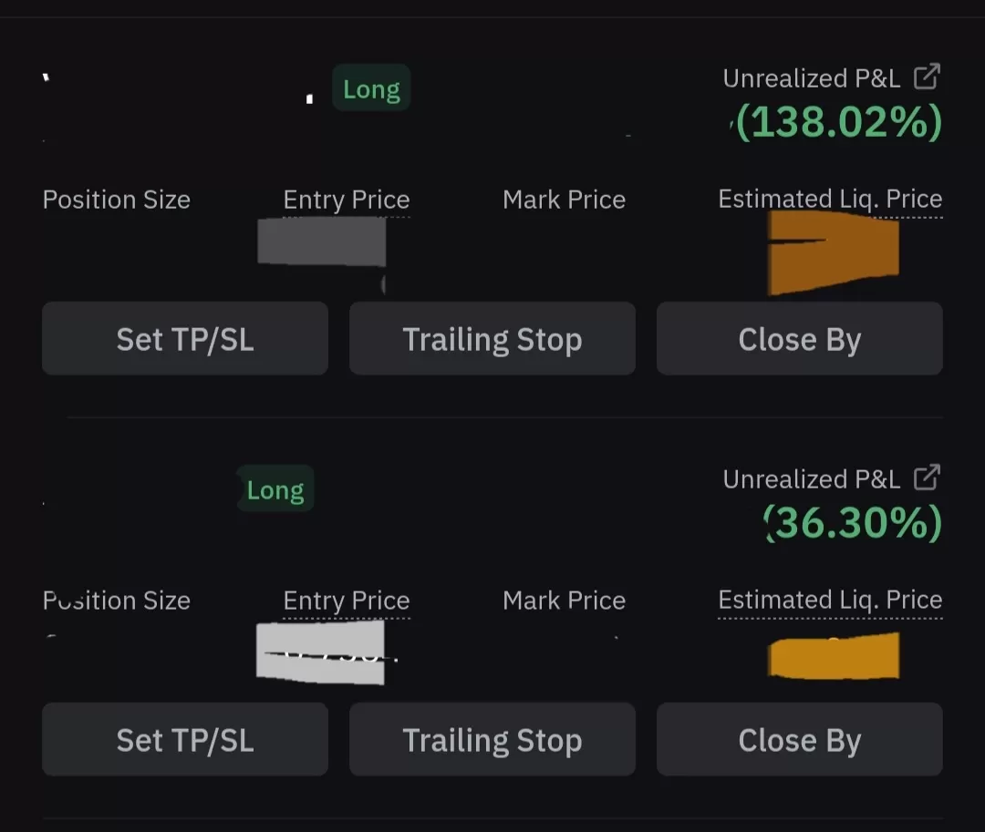The width and height of the screenshot is (985, 832).
Task: Tap the Long badge on second position
Action: 275,488
